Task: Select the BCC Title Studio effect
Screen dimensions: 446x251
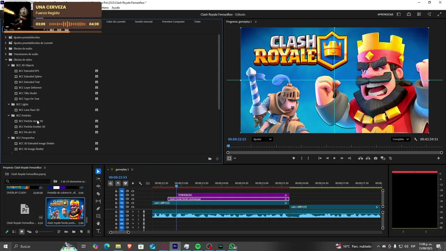Action: (28, 93)
